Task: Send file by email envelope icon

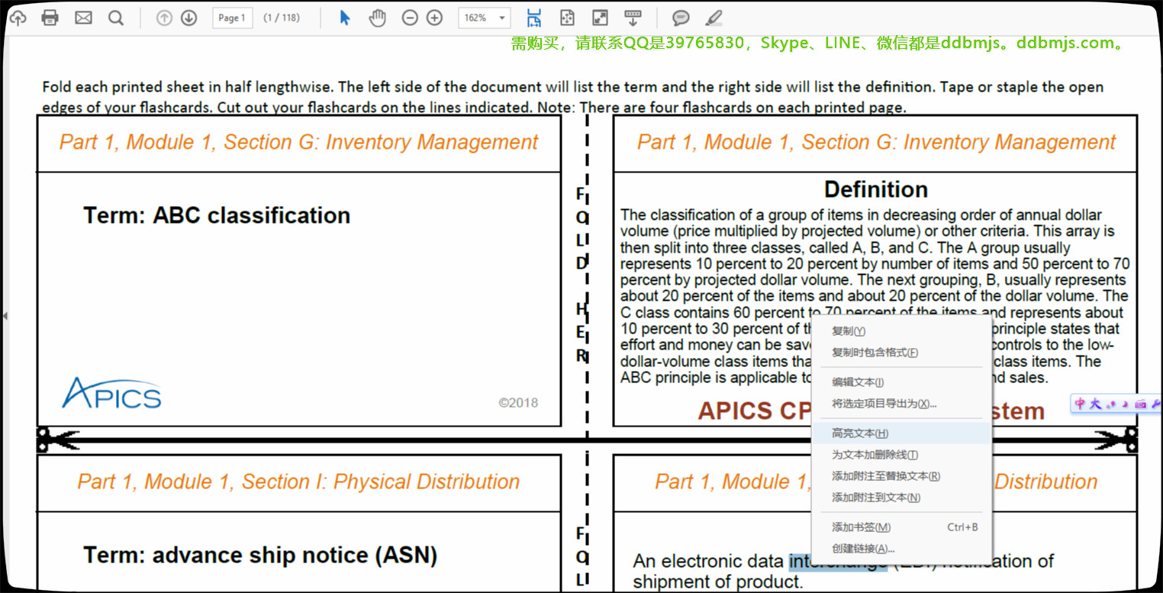Action: [83, 18]
